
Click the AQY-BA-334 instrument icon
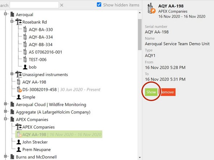tap(25, 37)
